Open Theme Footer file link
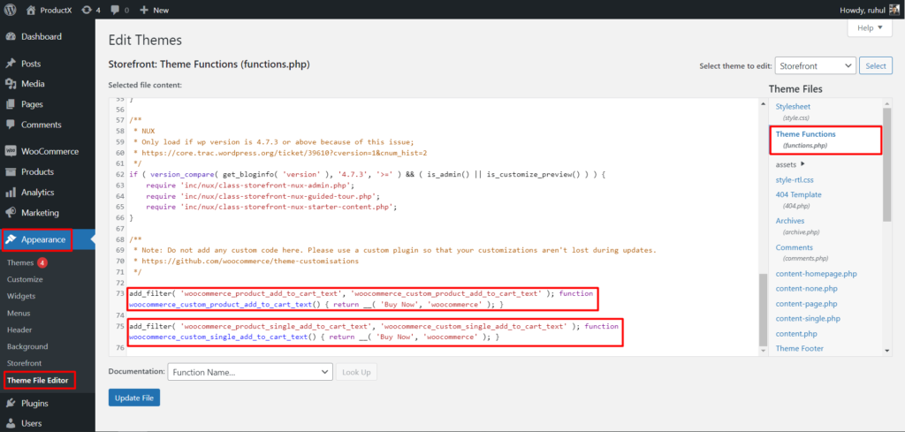This screenshot has width=905, height=432. (799, 348)
